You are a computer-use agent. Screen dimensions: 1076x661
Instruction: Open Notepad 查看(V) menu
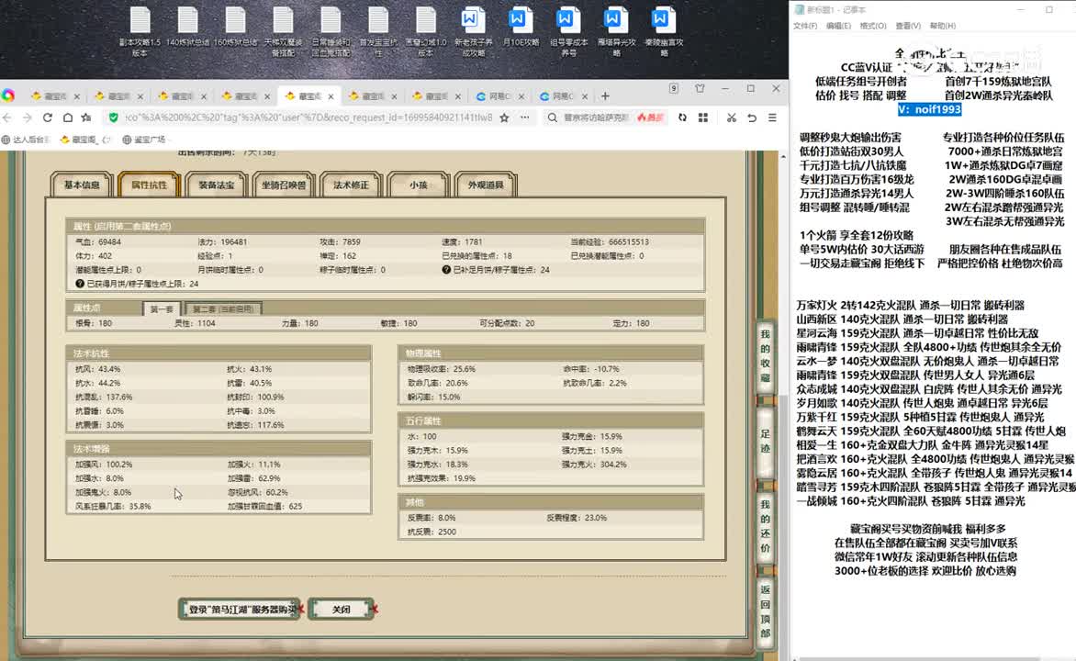click(x=908, y=26)
